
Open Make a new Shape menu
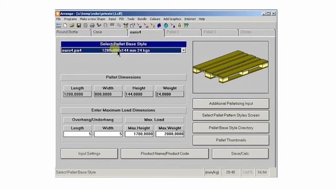click(x=92, y=19)
